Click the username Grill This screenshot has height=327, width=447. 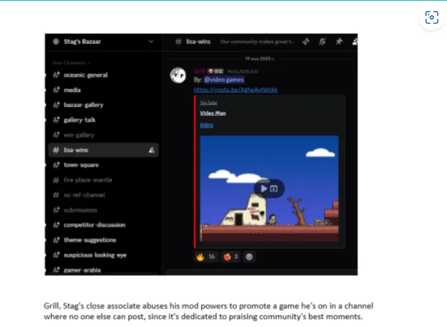pyautogui.click(x=199, y=71)
